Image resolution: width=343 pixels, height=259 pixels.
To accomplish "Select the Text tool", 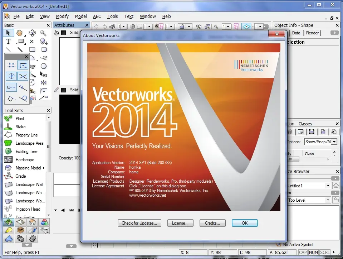I will pyautogui.click(x=8, y=41).
